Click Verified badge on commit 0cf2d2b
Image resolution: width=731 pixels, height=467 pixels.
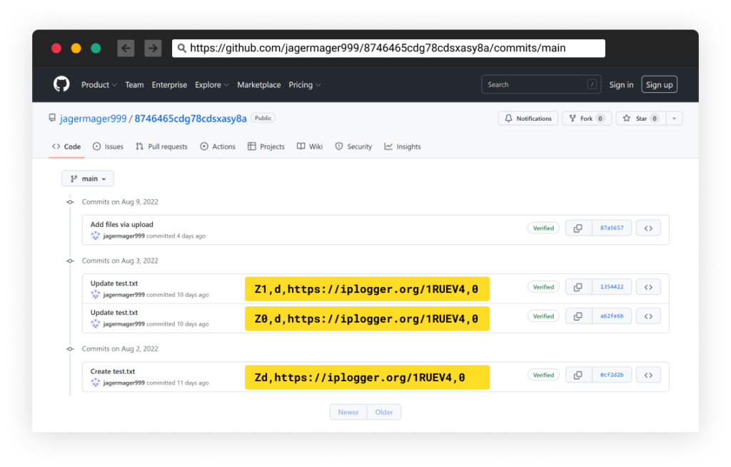click(543, 375)
